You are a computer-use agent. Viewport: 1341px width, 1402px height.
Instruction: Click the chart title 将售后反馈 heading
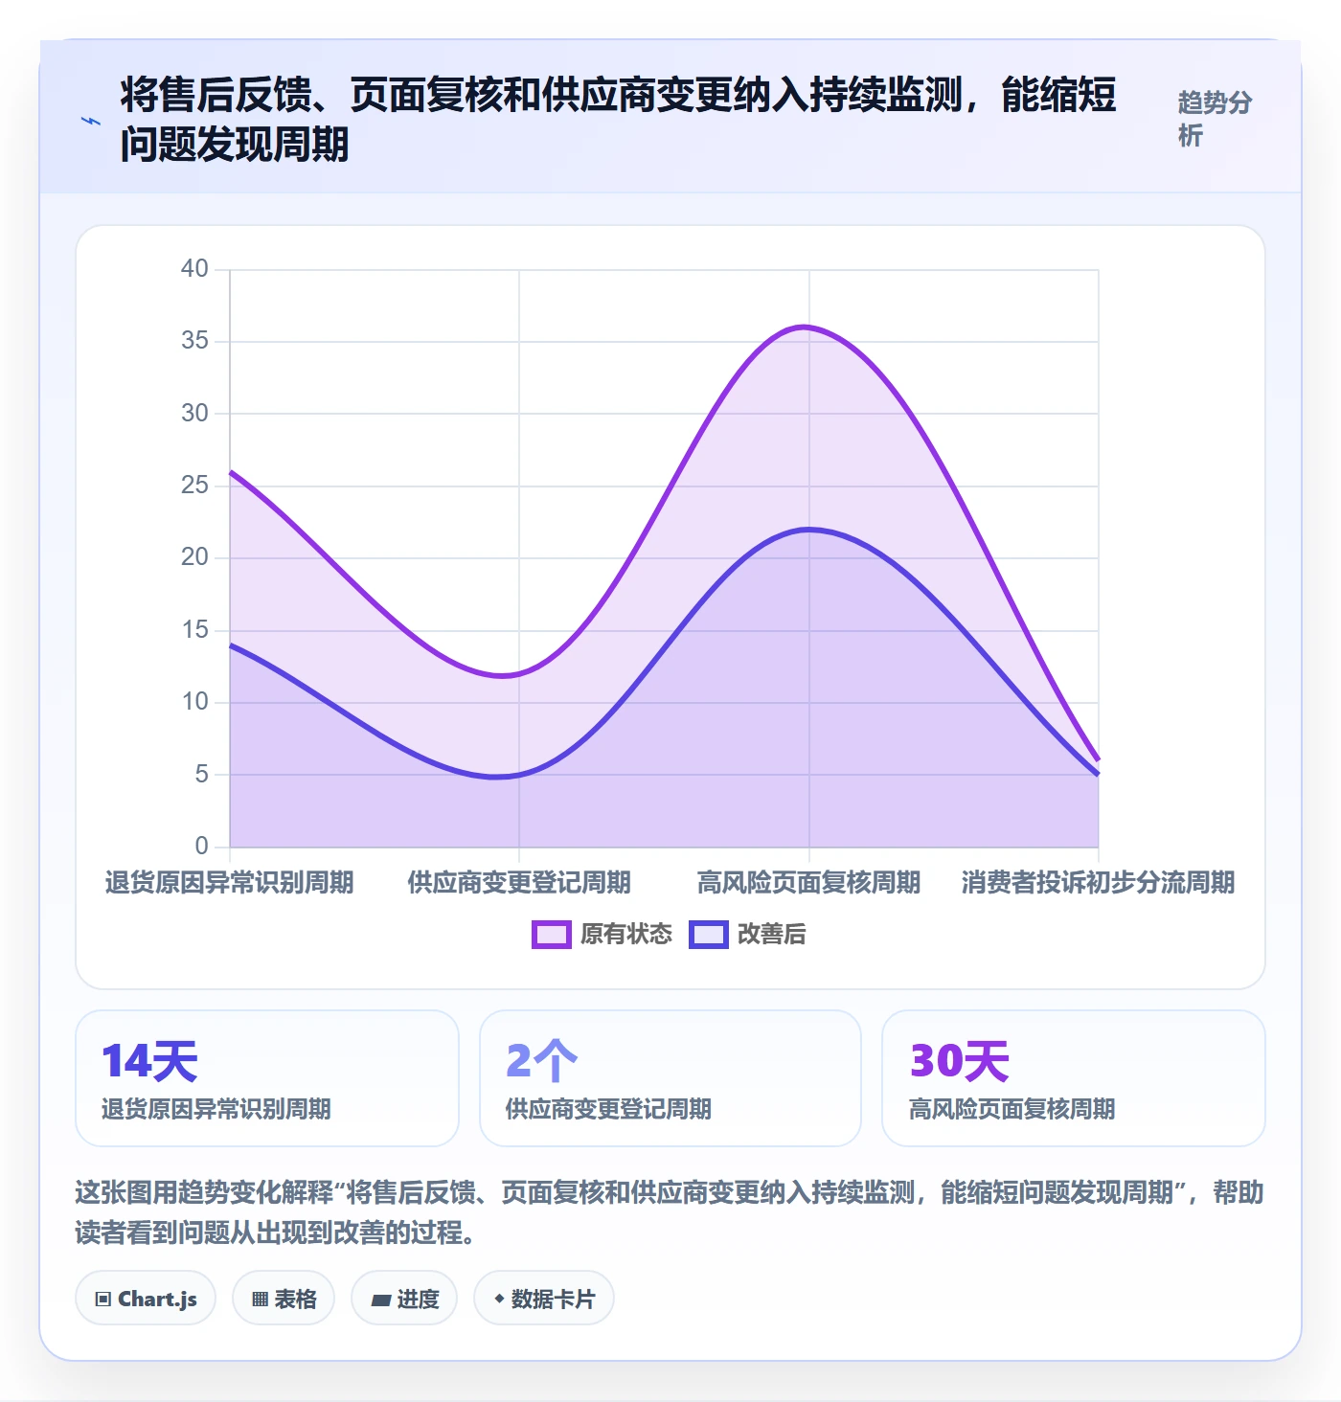[619, 120]
